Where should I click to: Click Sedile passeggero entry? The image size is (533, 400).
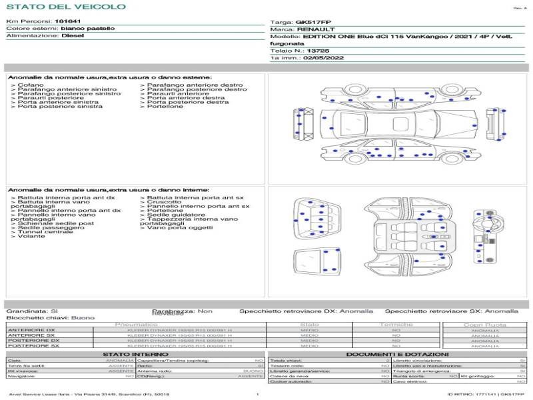click(47, 227)
